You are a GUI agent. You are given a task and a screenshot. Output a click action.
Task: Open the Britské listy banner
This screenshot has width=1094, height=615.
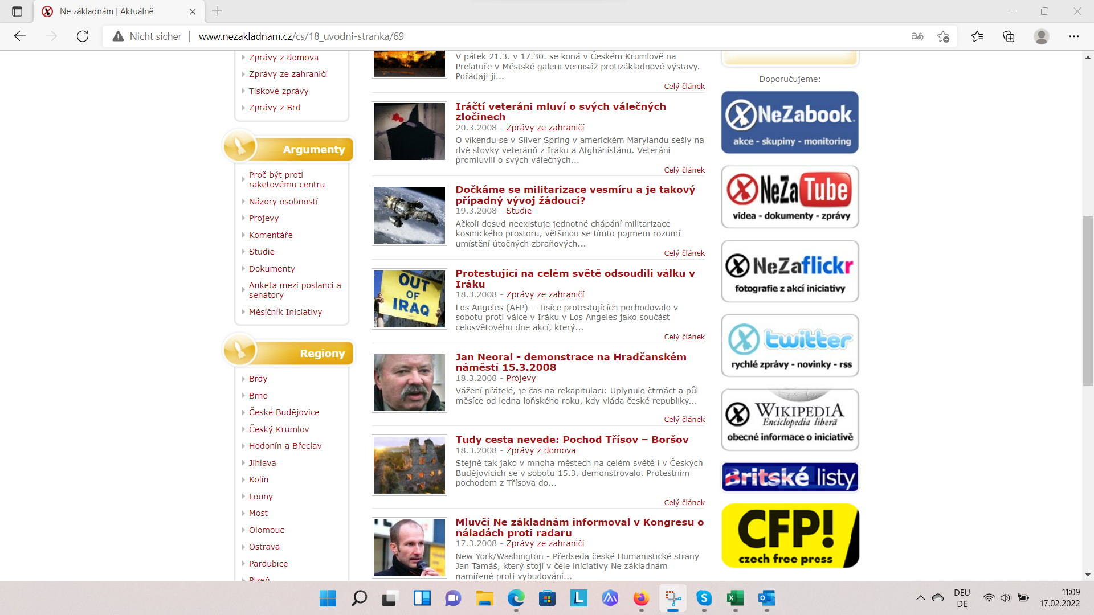790,477
